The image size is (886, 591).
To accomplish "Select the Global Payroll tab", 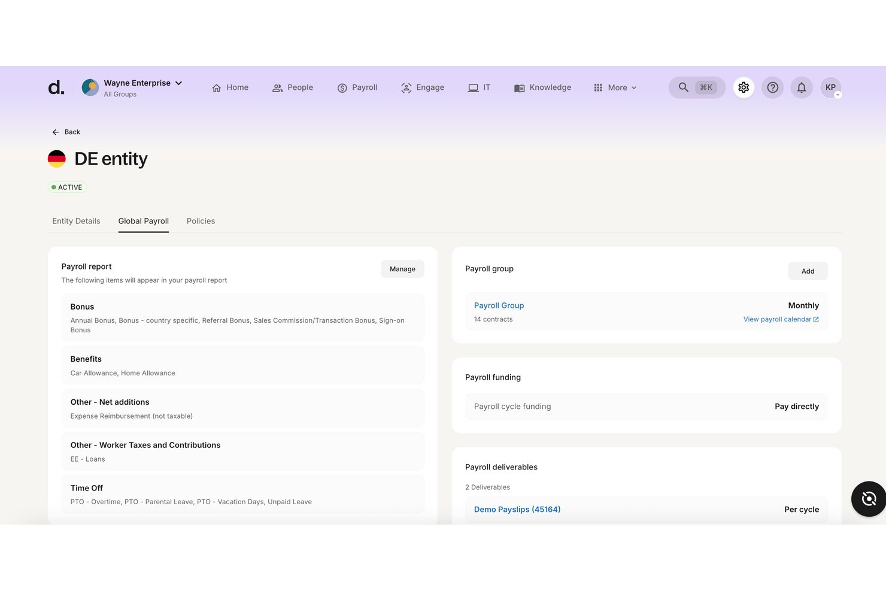I will [144, 221].
